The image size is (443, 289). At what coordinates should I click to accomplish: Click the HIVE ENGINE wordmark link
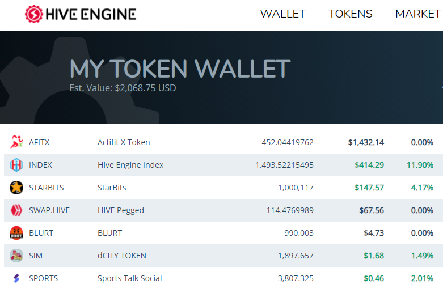(91, 14)
